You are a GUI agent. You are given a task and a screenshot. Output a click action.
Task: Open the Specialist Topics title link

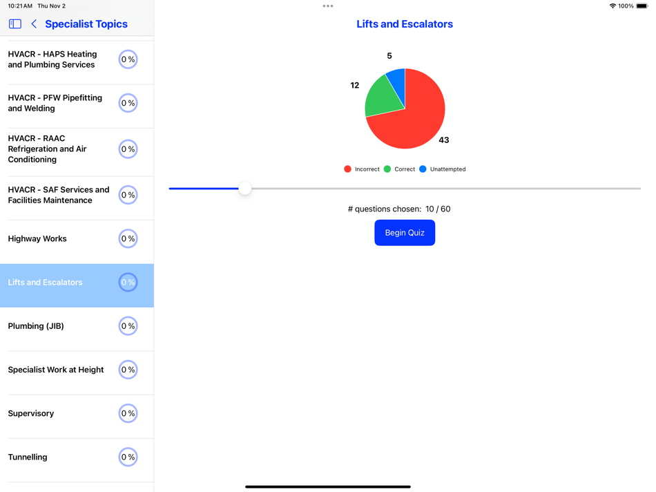click(x=86, y=24)
